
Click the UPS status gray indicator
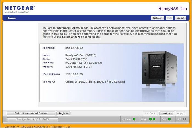185,119
